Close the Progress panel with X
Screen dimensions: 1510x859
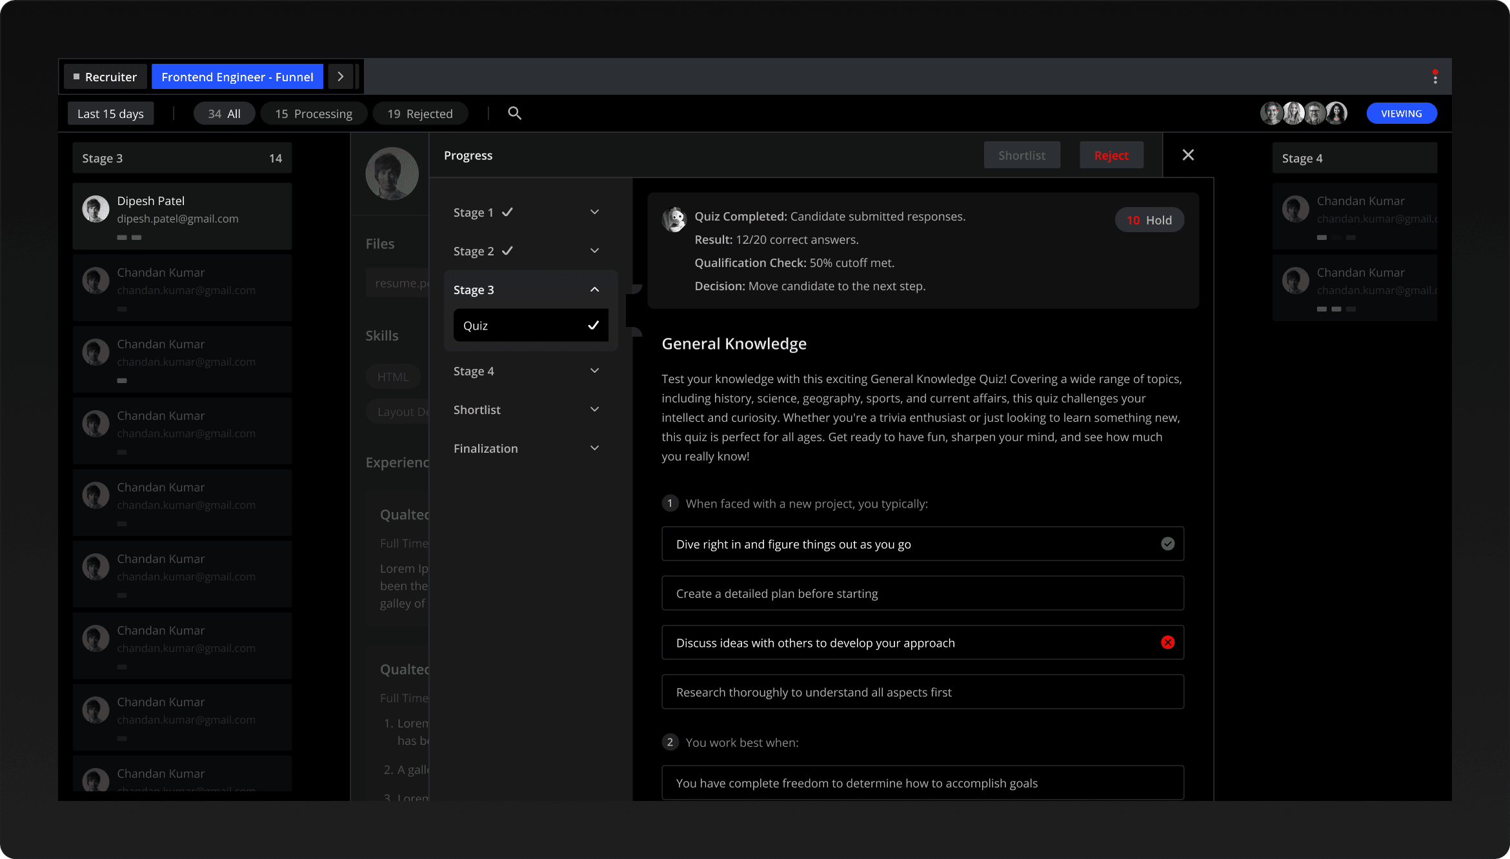click(x=1188, y=155)
